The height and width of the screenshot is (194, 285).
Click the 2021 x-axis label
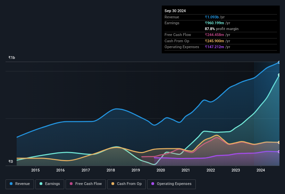tap(186, 170)
